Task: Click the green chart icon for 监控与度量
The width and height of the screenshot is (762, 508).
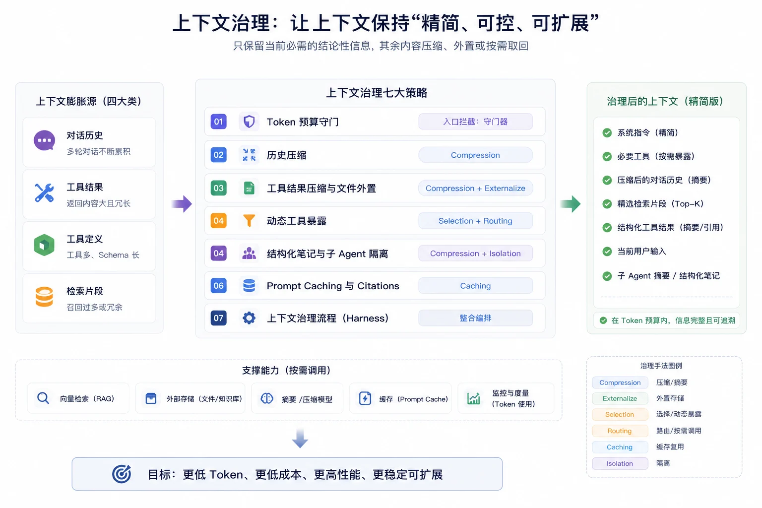Action: (x=474, y=398)
